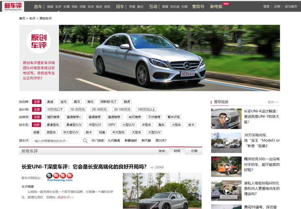Image resolution: width=301 pixels, height=209 pixels.
Task: Open the 用车 navigation menu
Action: 120,7
